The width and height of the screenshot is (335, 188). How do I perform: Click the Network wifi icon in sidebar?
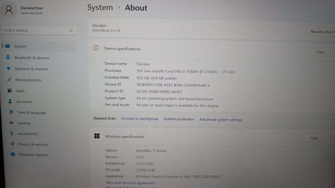point(8,69)
